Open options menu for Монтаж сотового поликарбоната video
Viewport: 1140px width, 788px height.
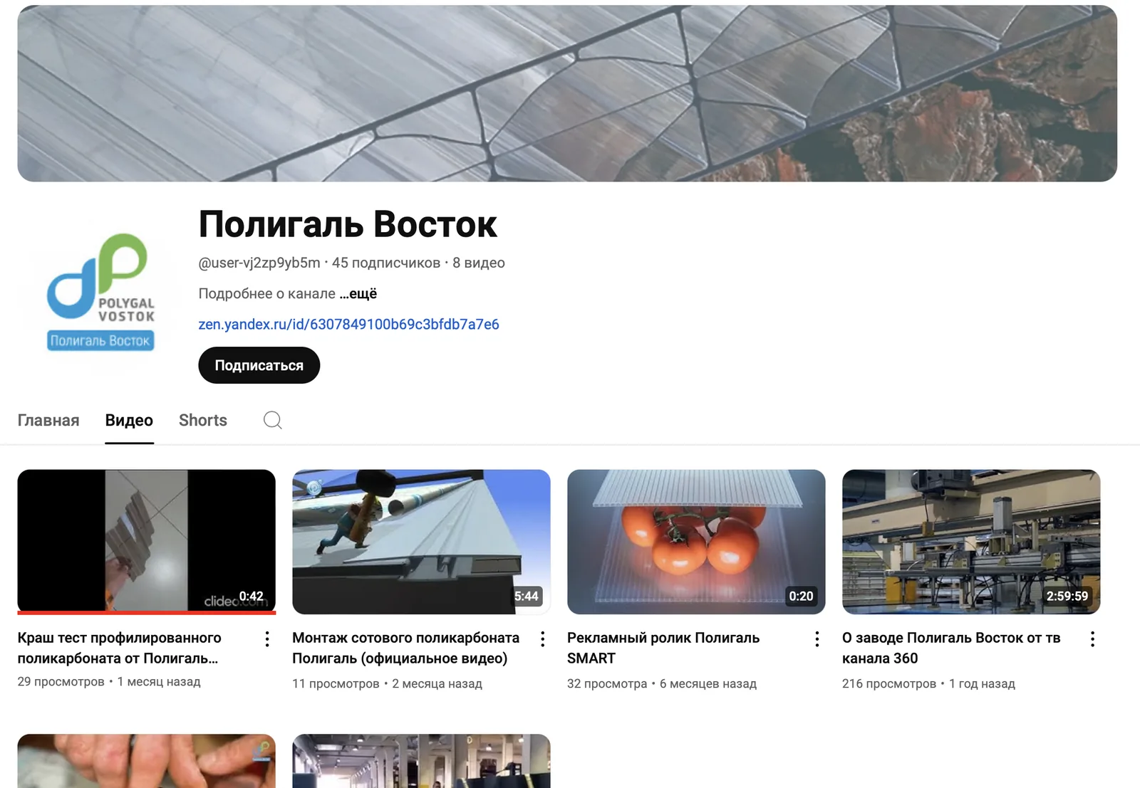[542, 639]
